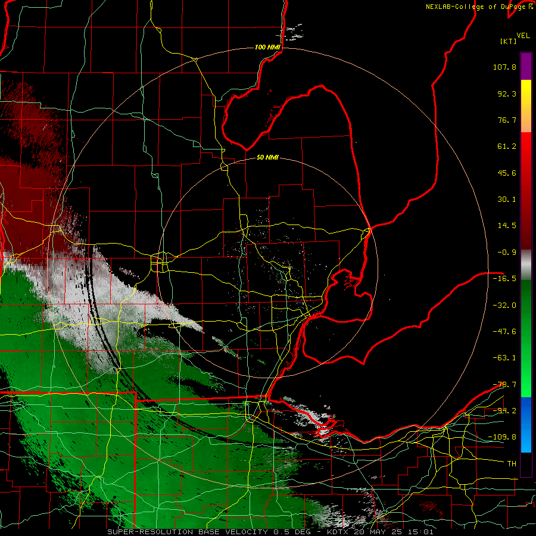This screenshot has width=536, height=536.
Task: Click the -94.2 legend value
Action: pos(504,411)
